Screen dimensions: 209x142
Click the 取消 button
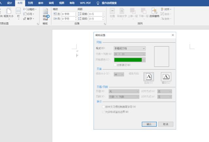[166, 124]
